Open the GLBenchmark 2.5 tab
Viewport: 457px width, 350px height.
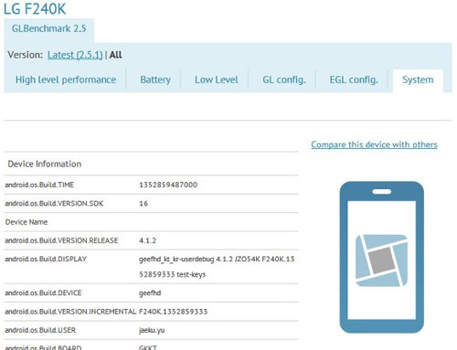(48, 28)
